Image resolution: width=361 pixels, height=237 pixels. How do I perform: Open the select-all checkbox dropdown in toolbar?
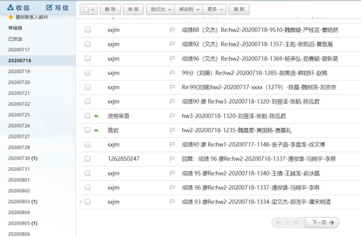89,10
